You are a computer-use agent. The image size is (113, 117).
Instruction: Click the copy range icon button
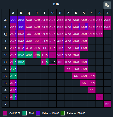(x=107, y=5)
